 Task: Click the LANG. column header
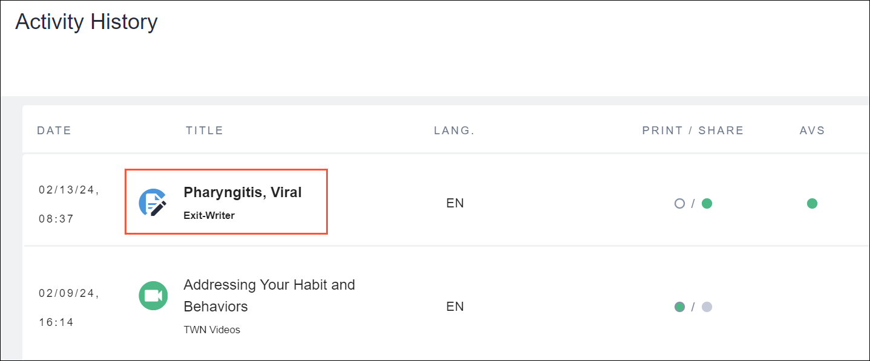[454, 131]
